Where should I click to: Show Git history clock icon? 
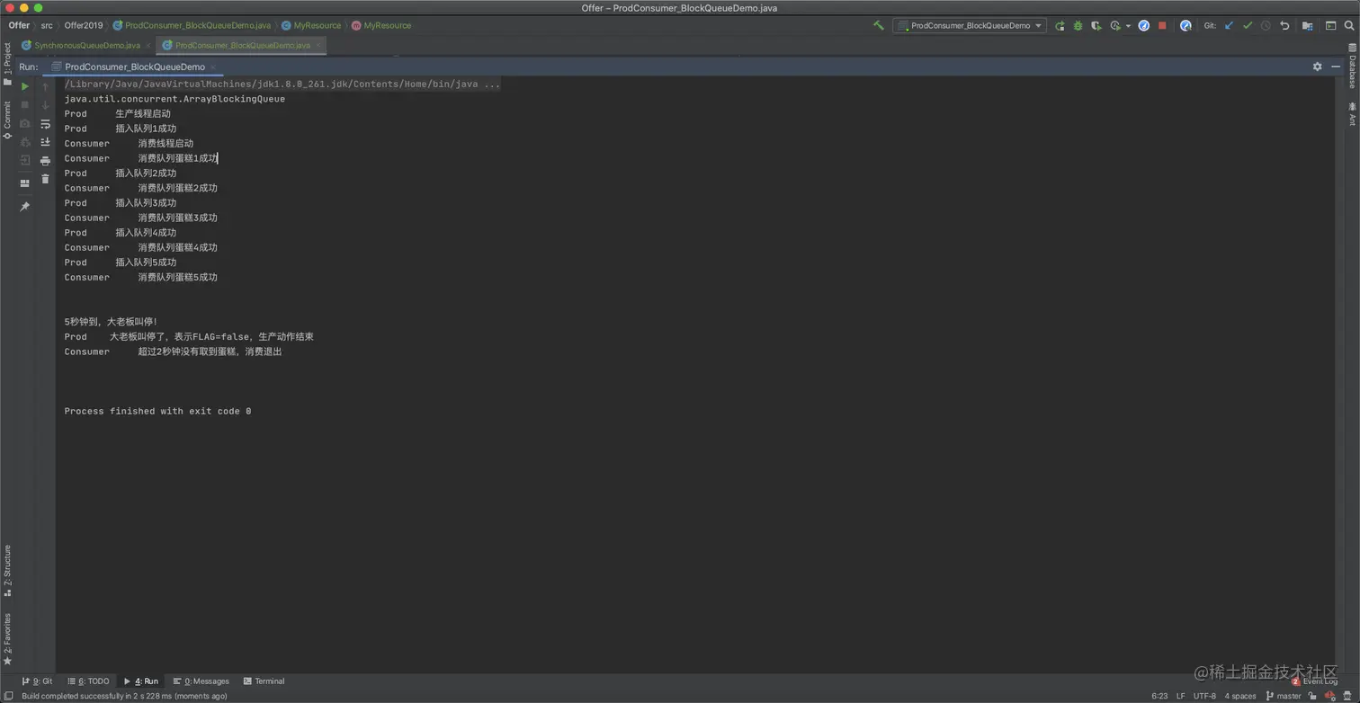pos(1266,26)
